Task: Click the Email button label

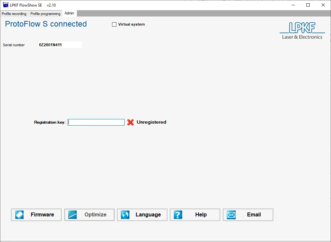Action: [x=254, y=214]
